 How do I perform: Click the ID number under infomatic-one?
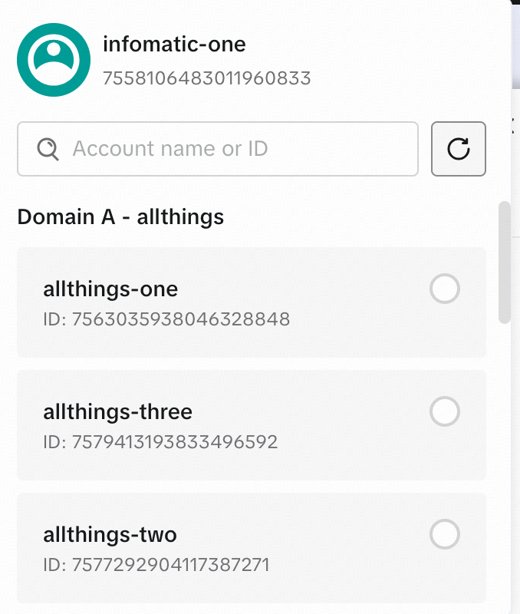click(206, 78)
